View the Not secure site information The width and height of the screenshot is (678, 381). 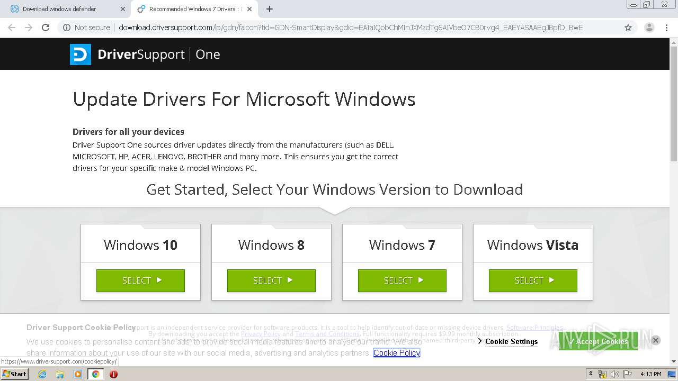point(86,28)
